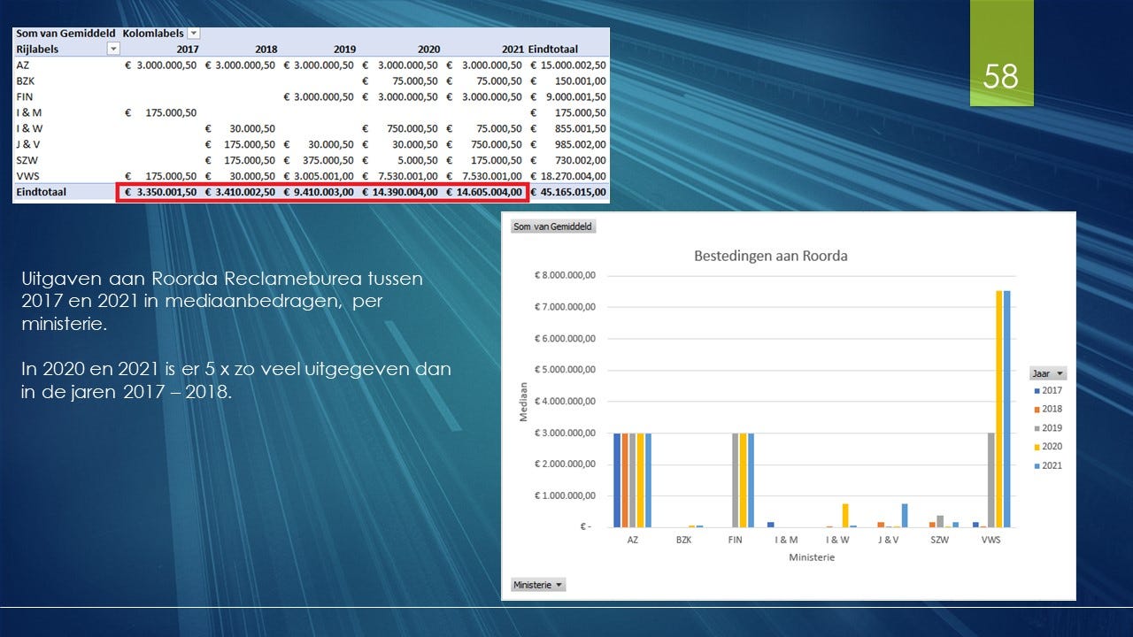1133x637 pixels.
Task: Click the AZ category label on chart axis
Action: [x=632, y=539]
